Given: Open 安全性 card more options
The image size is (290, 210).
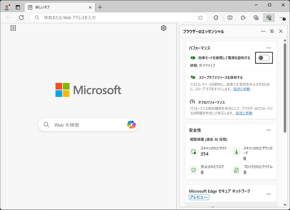Looking at the screenshot, I should click(269, 130).
